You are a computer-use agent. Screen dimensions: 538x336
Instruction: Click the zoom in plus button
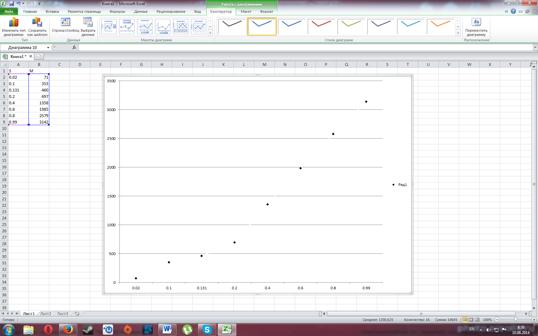tap(534, 320)
